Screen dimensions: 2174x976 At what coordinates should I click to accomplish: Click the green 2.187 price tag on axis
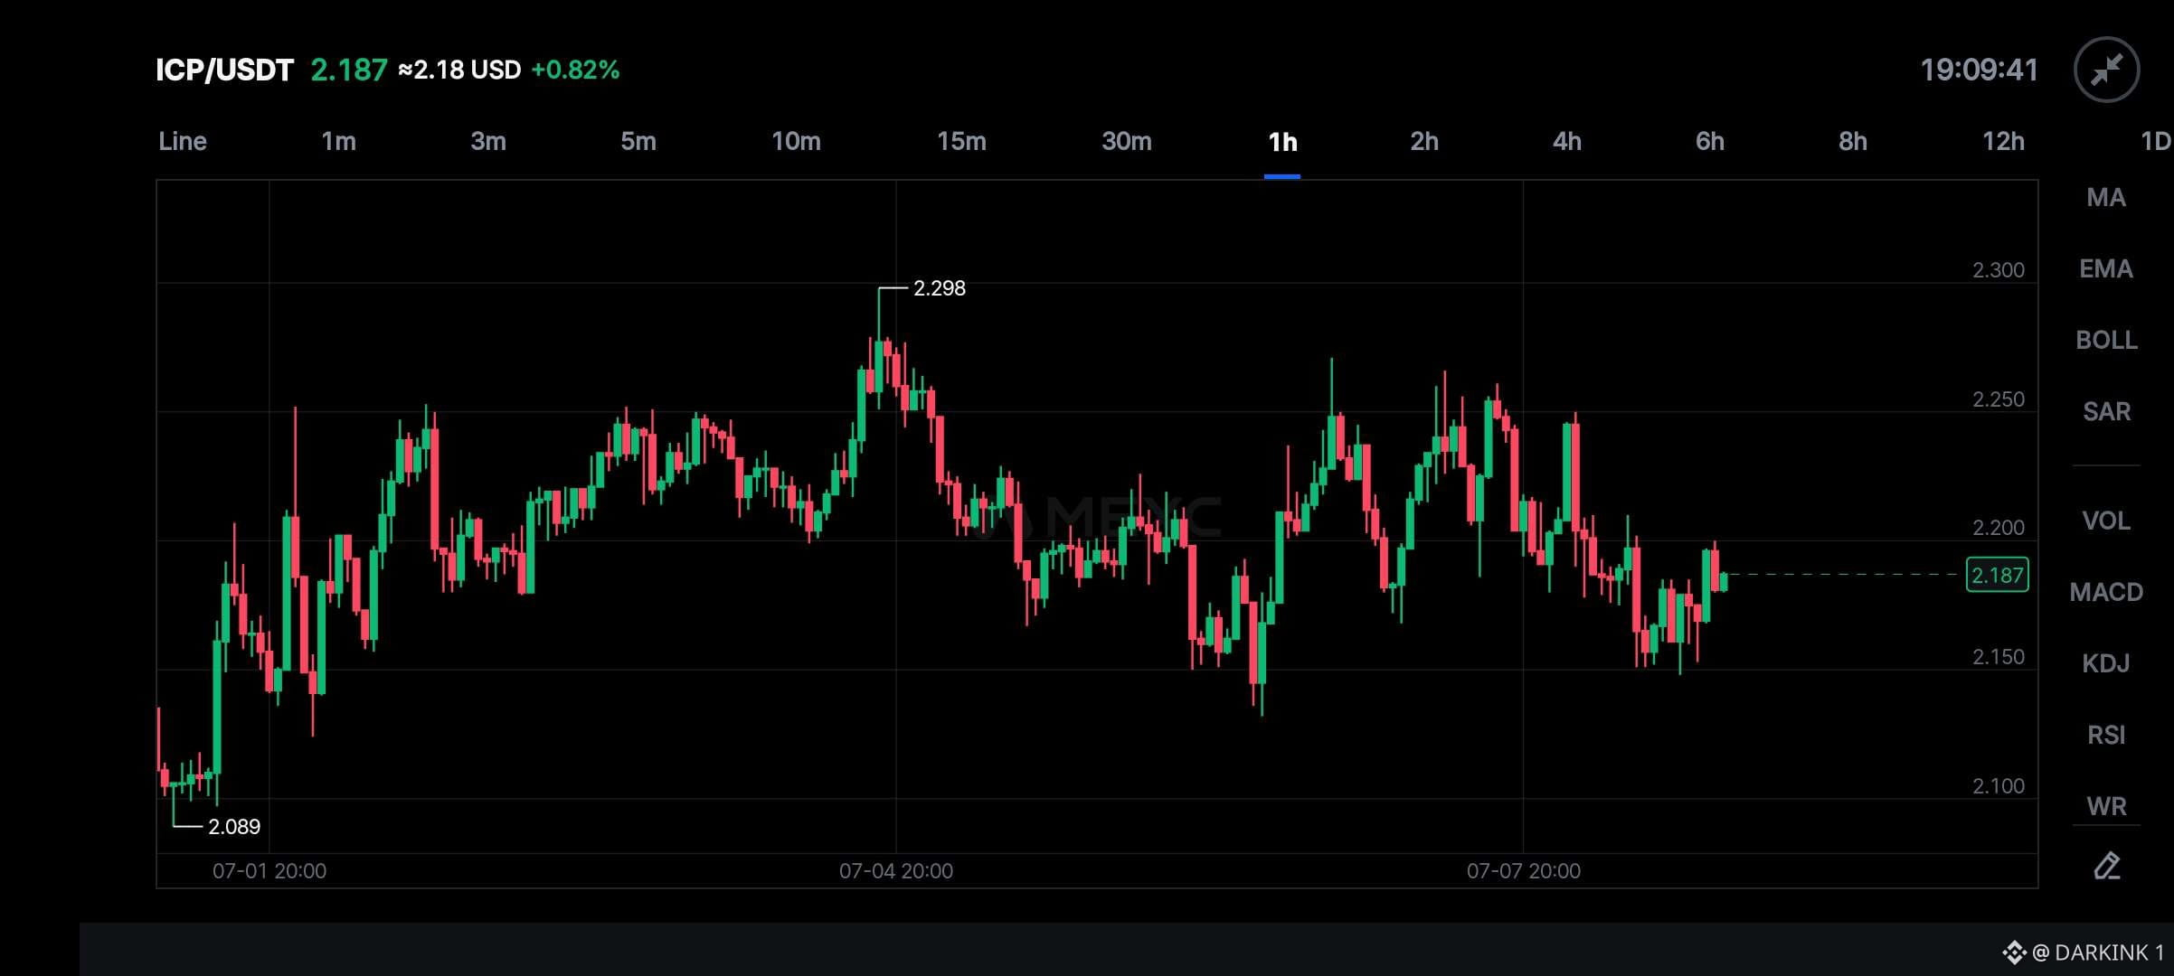pos(1997,575)
